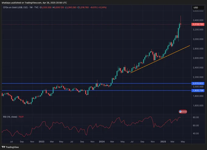Click the red RSI line in lower pane

click(x=91, y=126)
